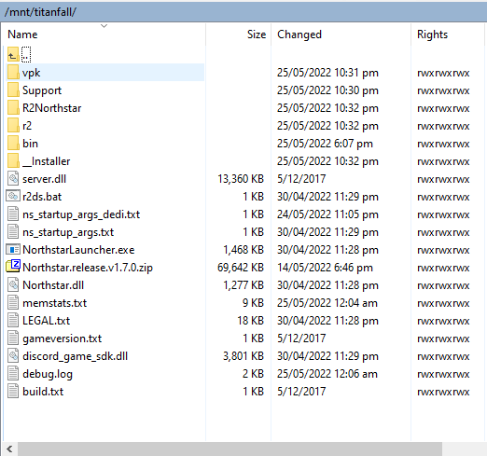Image resolution: width=487 pixels, height=456 pixels.
Task: Click the r2ds.bat batch file icon
Action: click(13, 196)
